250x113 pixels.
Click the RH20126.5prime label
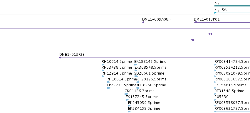pyautogui.click(x=152, y=79)
